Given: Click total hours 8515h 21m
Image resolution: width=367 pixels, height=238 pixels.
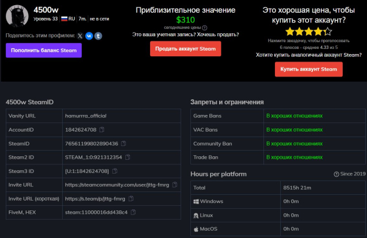Looking at the screenshot, I should point(297,187).
